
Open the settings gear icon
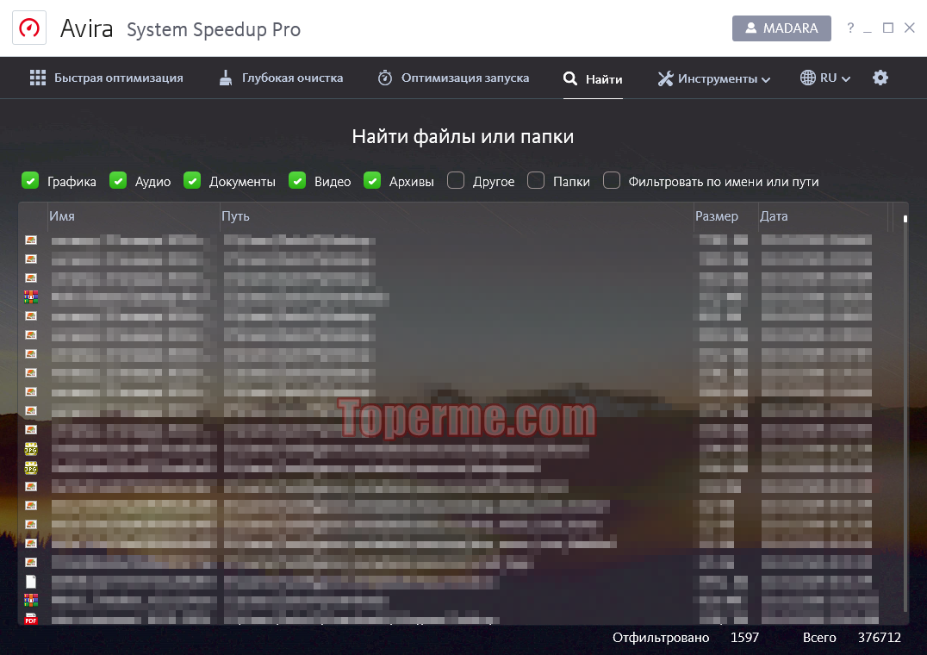coord(880,78)
